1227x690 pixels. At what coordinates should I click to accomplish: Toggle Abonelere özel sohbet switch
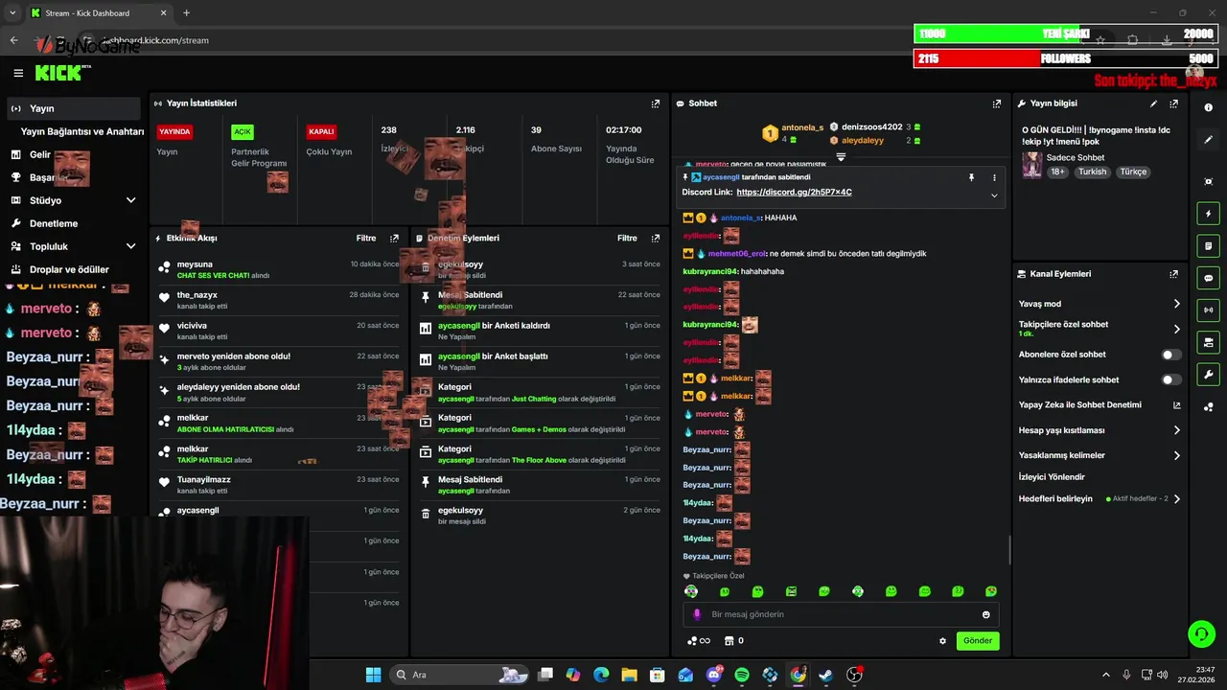1170,355
